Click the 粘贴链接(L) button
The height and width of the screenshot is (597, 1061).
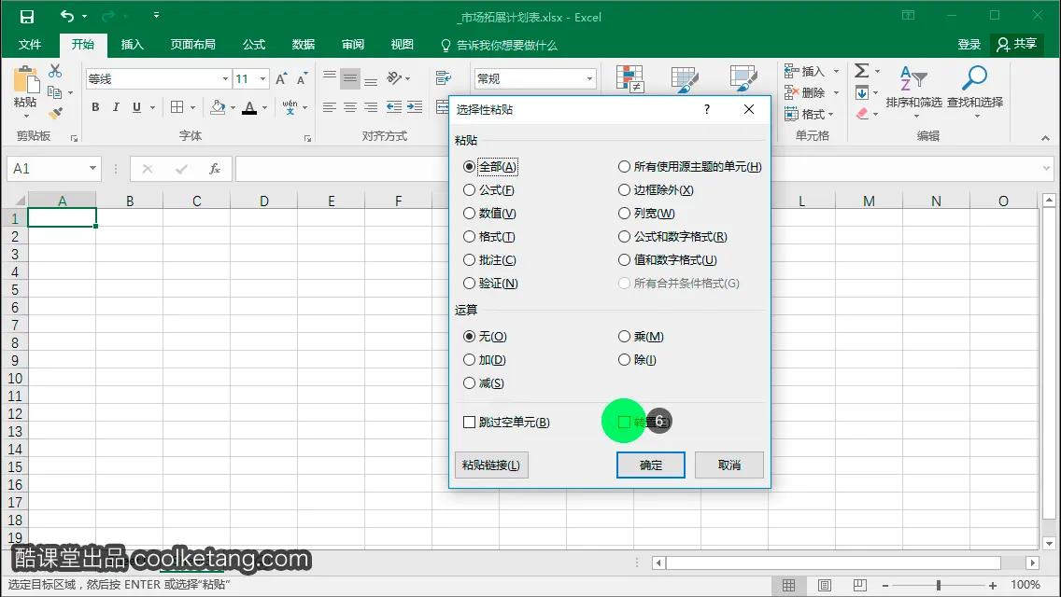pos(491,465)
